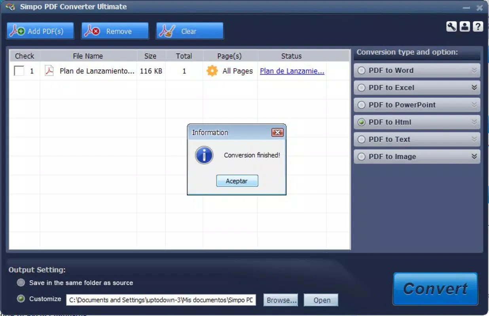Close the Information dialog with red X
Screen dimensions: 489x316
click(x=277, y=132)
